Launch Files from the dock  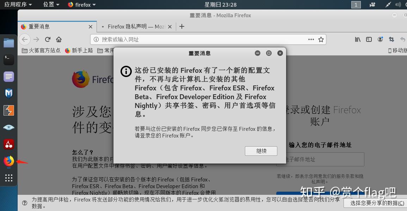(x=9, y=43)
